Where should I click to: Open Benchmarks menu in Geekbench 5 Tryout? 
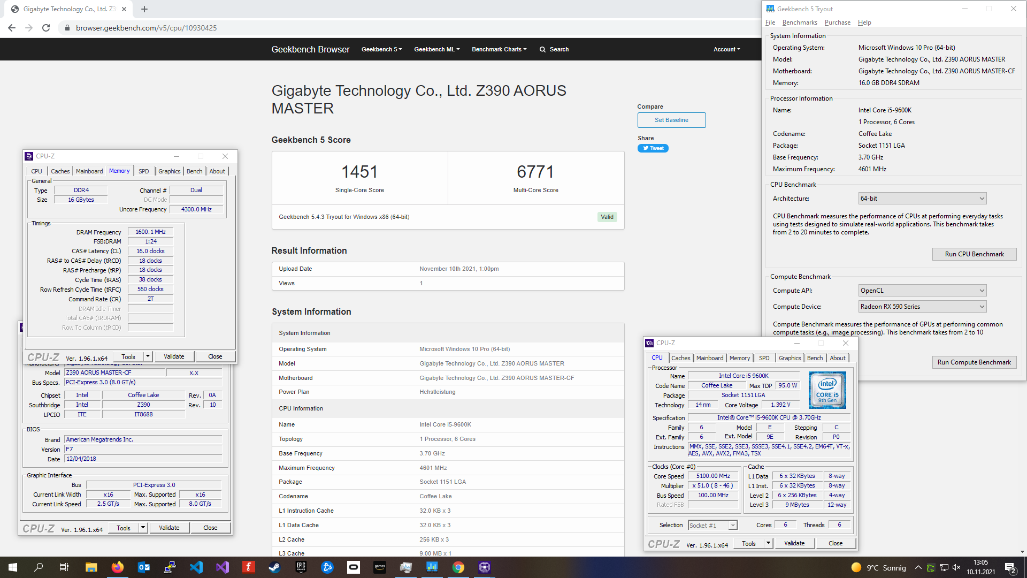800,22
